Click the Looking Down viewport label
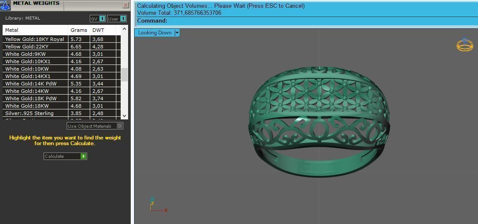478x224 pixels. click(155, 33)
